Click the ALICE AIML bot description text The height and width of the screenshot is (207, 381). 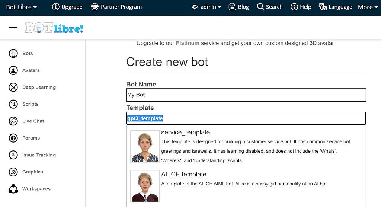[x=244, y=184]
